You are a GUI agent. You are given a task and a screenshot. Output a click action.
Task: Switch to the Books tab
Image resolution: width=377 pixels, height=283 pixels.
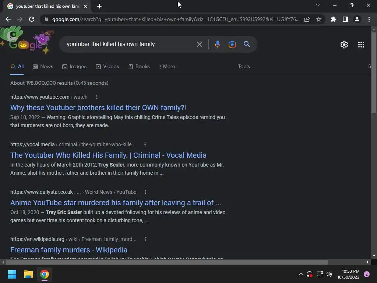click(x=139, y=67)
